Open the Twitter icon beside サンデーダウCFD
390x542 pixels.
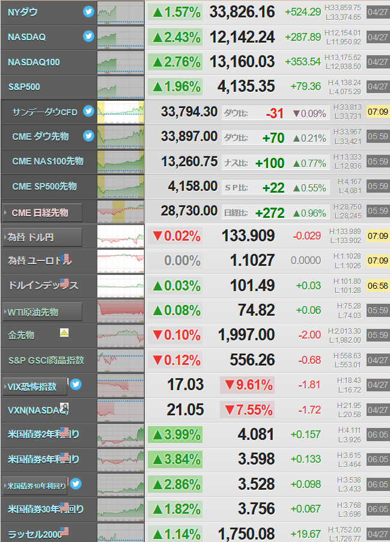88,111
